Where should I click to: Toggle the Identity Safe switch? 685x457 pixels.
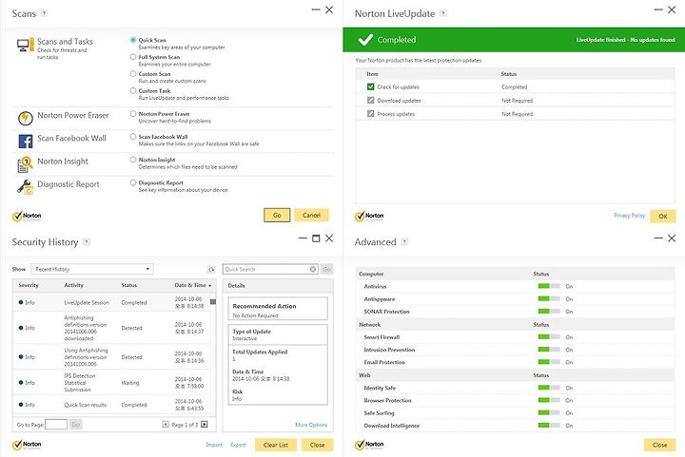click(549, 388)
